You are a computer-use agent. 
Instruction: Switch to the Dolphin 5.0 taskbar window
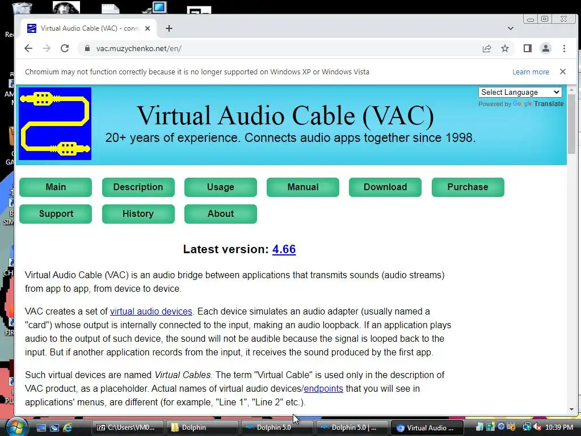point(277,427)
